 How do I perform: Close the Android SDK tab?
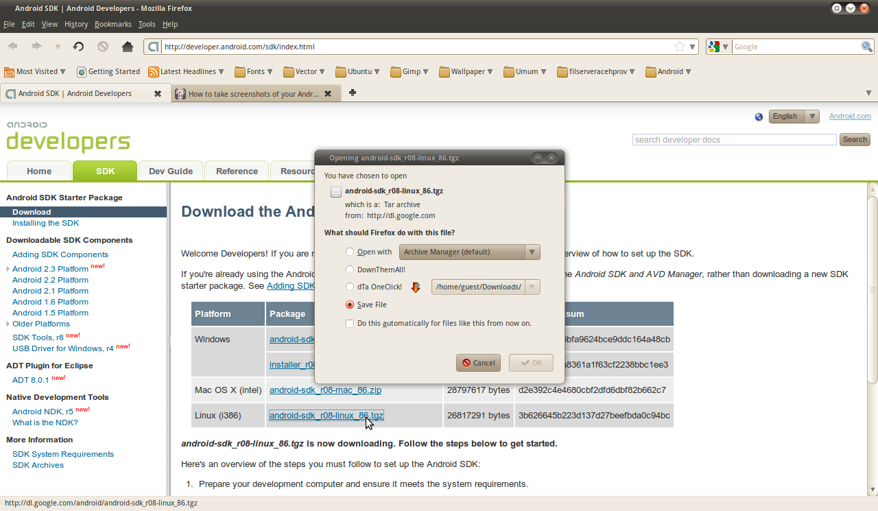pyautogui.click(x=158, y=94)
